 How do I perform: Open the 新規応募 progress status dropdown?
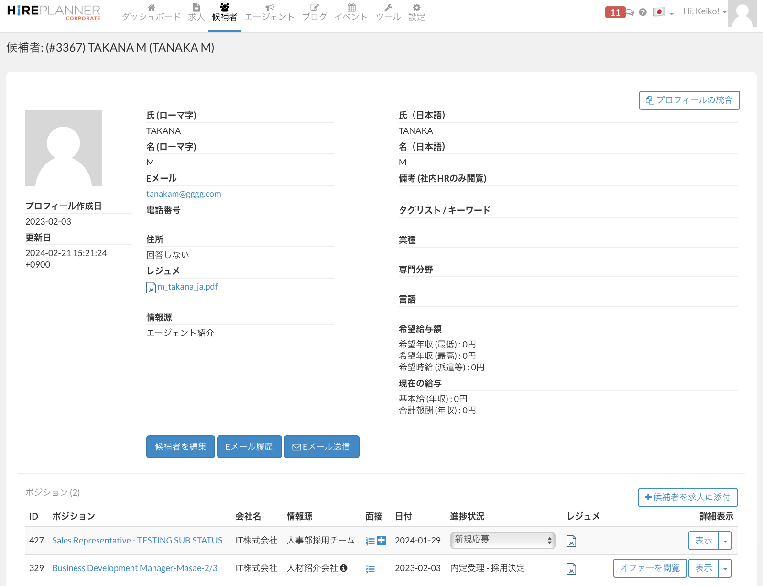coord(502,540)
